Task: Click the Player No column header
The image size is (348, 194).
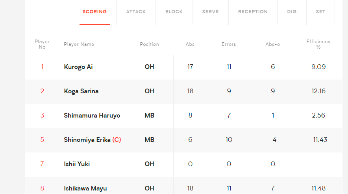Action: [42, 44]
